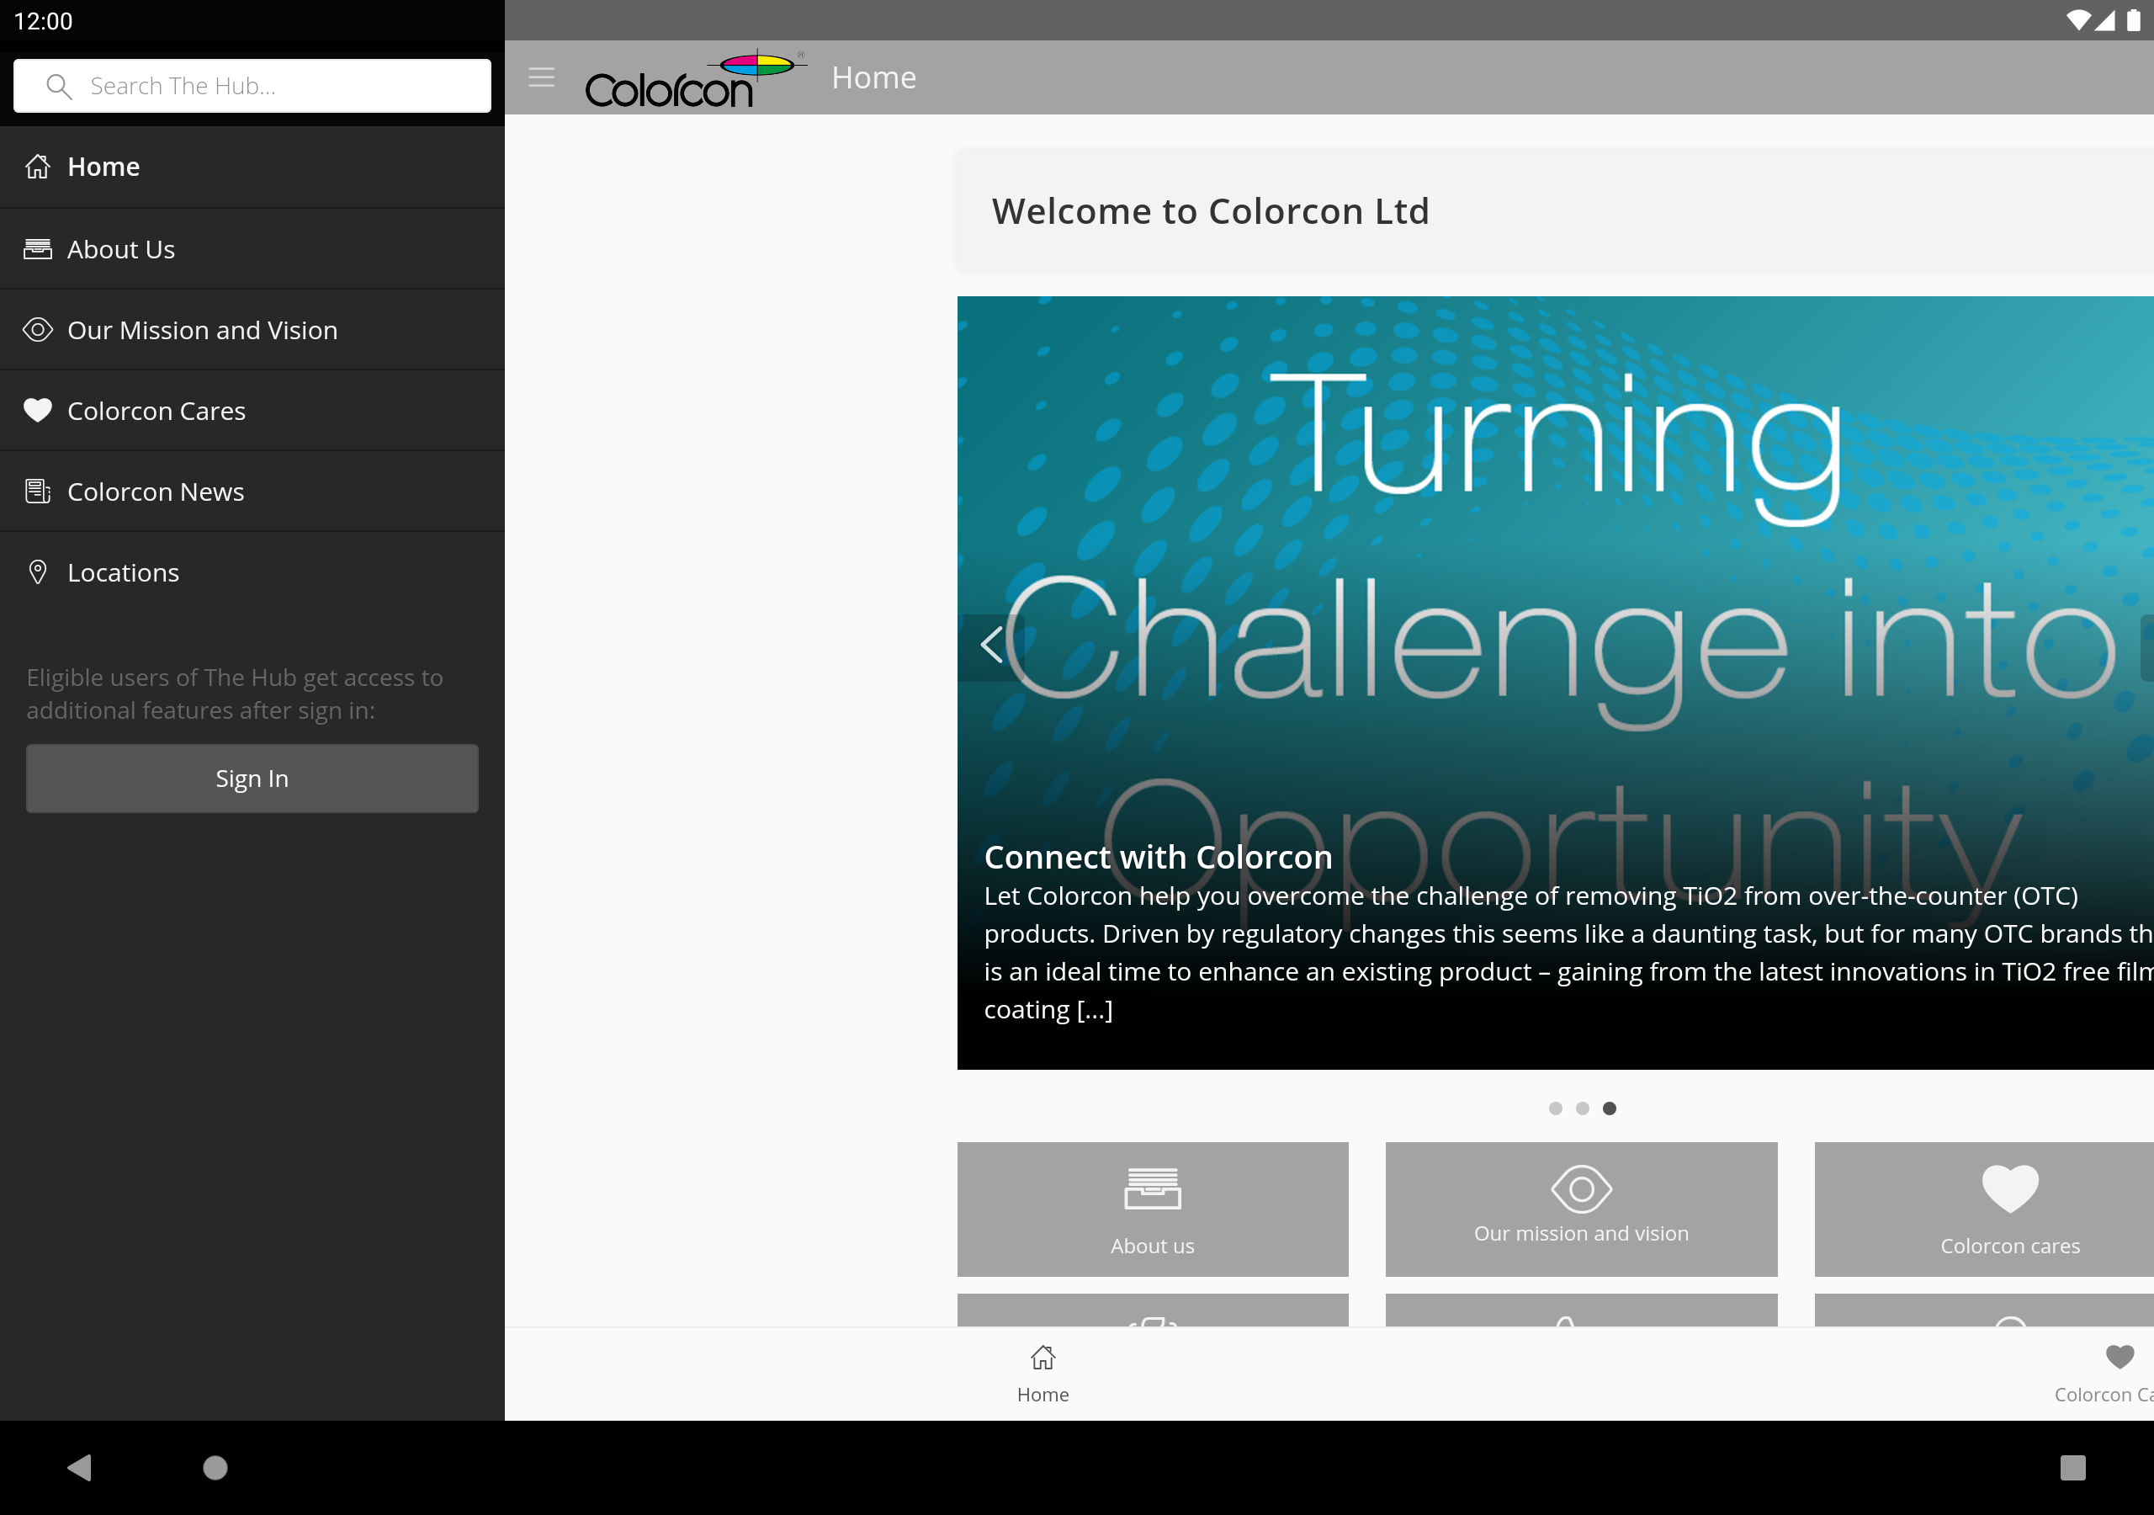
Task: Click the newspaper icon beside Colorcon News
Action: (38, 491)
